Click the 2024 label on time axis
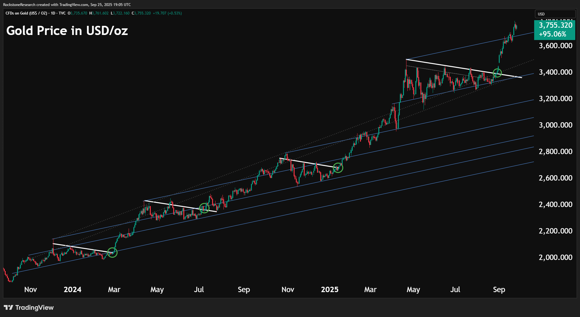 (x=72, y=290)
